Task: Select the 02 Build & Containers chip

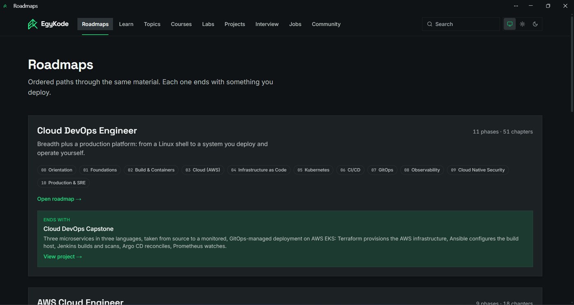Action: pyautogui.click(x=151, y=170)
